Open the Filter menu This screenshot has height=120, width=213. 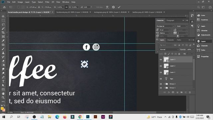coord(47,2)
